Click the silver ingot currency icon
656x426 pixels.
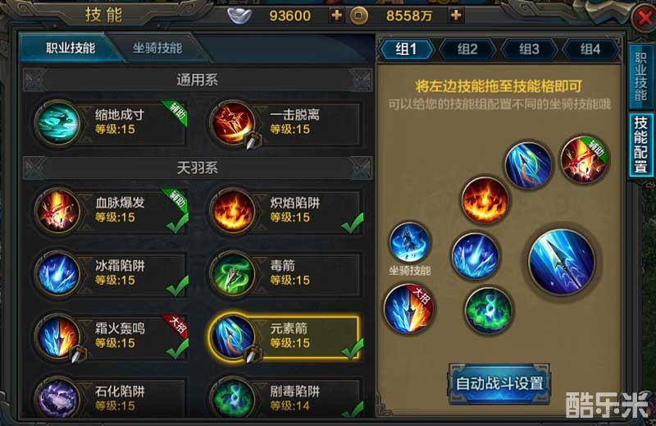coord(239,16)
